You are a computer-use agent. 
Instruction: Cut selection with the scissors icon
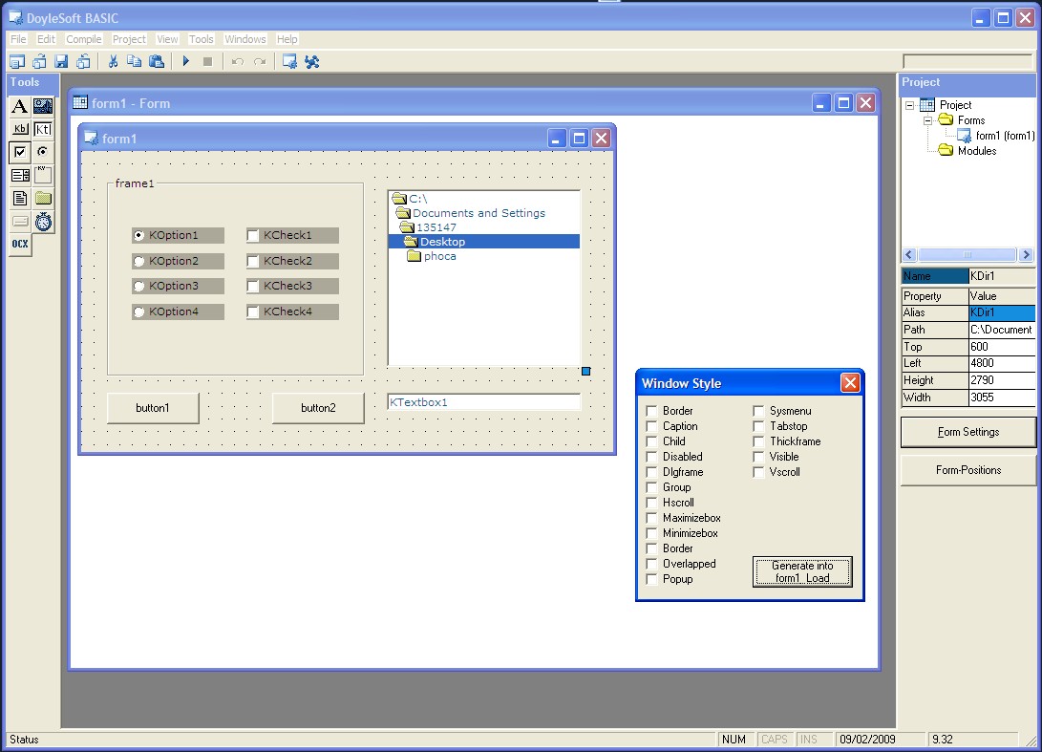[x=113, y=62]
